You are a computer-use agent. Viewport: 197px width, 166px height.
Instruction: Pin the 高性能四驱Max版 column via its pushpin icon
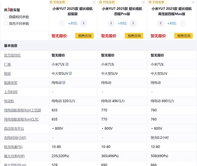(150, 2)
